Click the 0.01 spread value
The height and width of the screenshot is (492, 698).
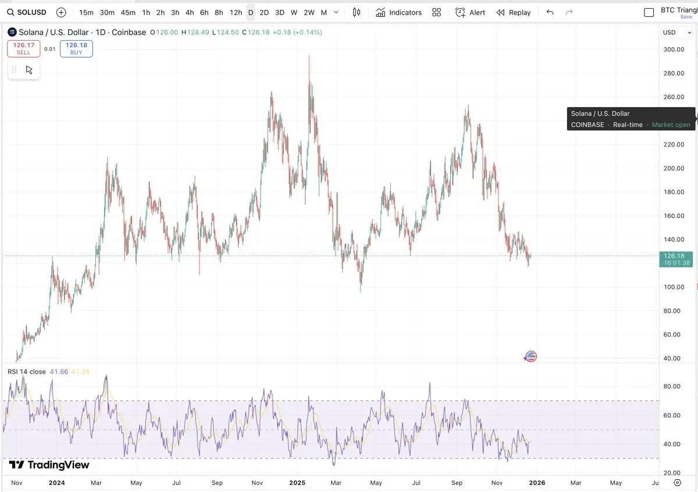click(50, 49)
